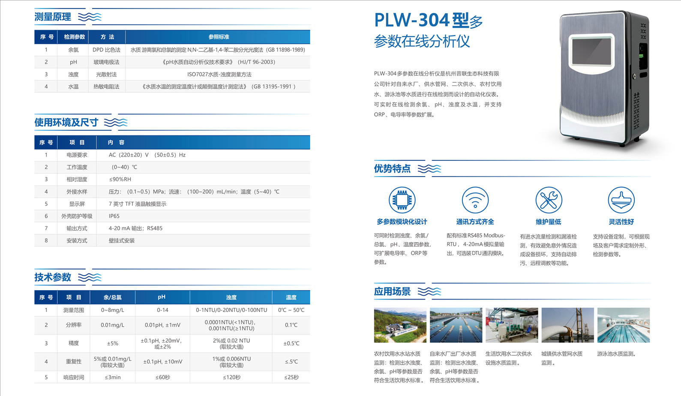Click the 浊度 column header in 技术参数

point(231,297)
